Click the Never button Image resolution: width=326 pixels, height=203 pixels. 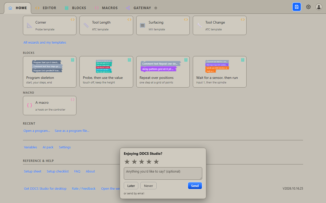[x=148, y=186]
